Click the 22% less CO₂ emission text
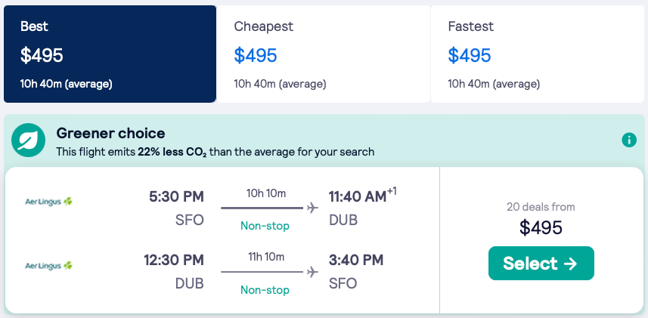648x318 pixels. pos(172,152)
